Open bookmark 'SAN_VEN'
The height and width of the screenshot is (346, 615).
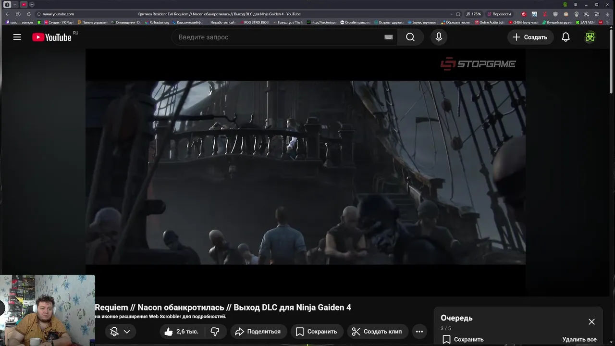tap(585, 23)
